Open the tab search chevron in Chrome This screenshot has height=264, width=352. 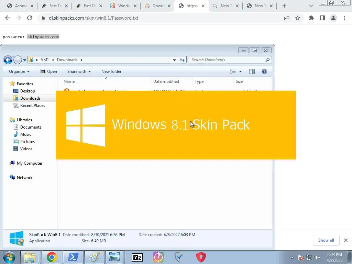[311, 6]
